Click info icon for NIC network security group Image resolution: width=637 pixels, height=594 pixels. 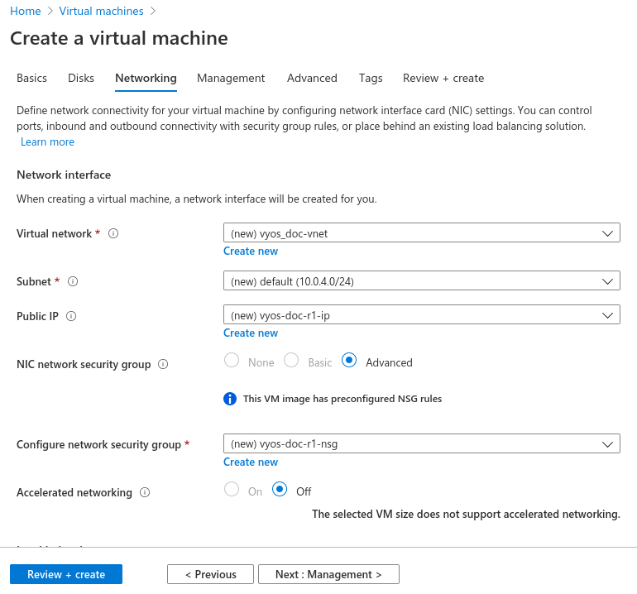pos(163,364)
